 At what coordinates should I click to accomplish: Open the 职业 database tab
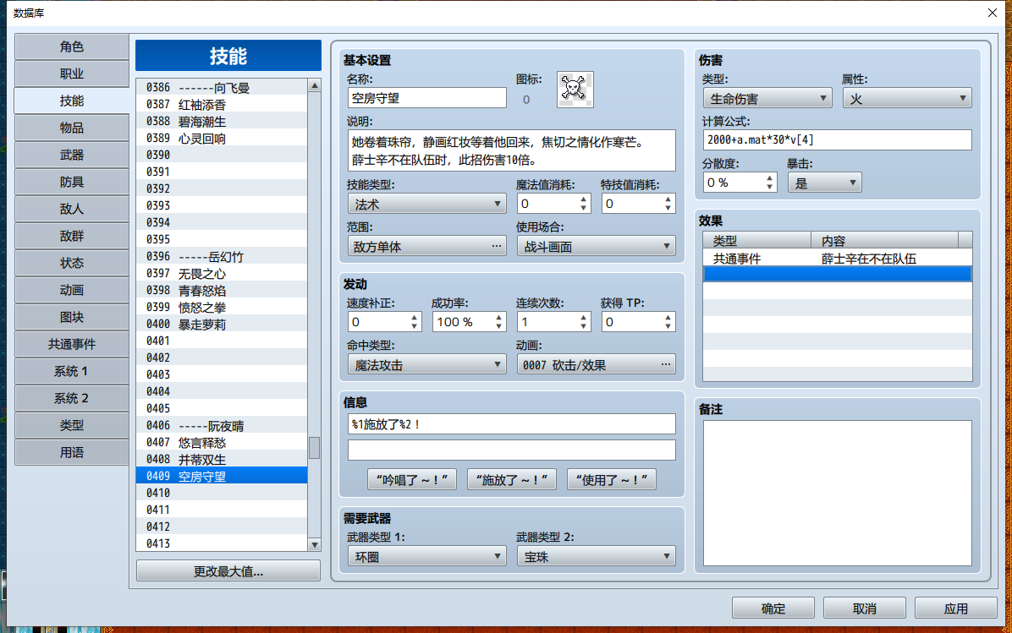coord(72,74)
